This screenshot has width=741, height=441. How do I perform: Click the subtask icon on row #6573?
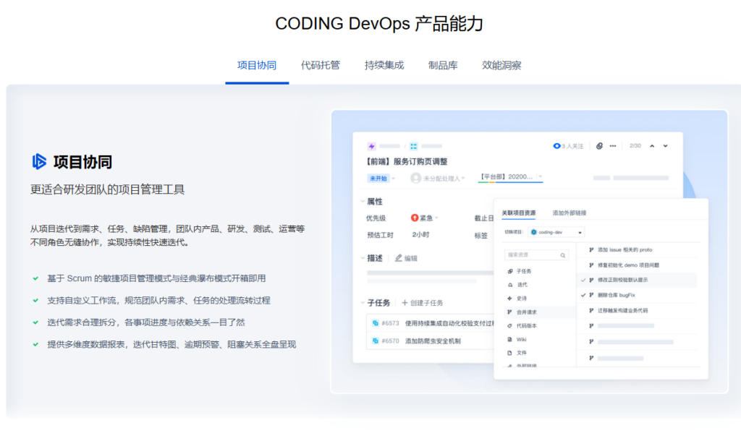click(376, 323)
